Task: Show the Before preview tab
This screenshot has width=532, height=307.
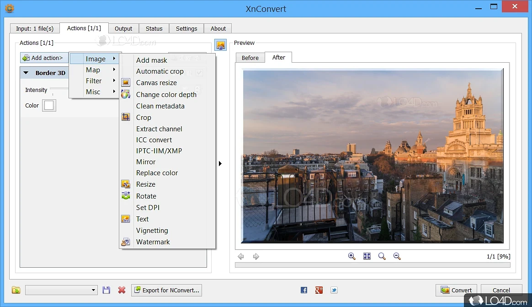Action: click(x=250, y=58)
